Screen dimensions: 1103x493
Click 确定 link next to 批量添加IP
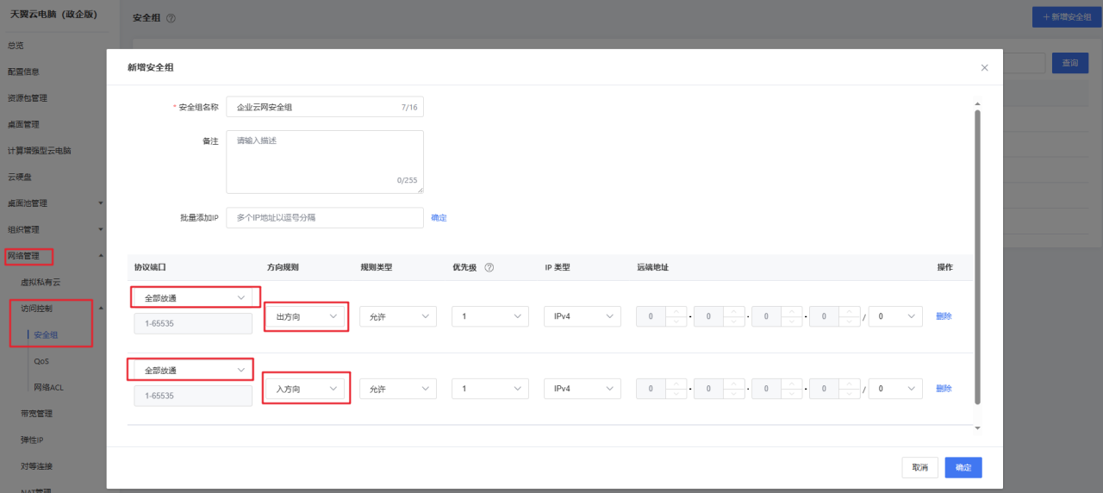tap(439, 217)
